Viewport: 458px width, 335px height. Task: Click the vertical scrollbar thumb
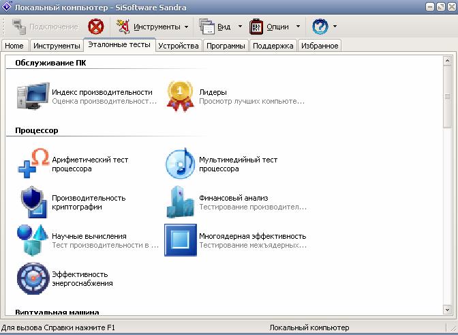(447, 96)
